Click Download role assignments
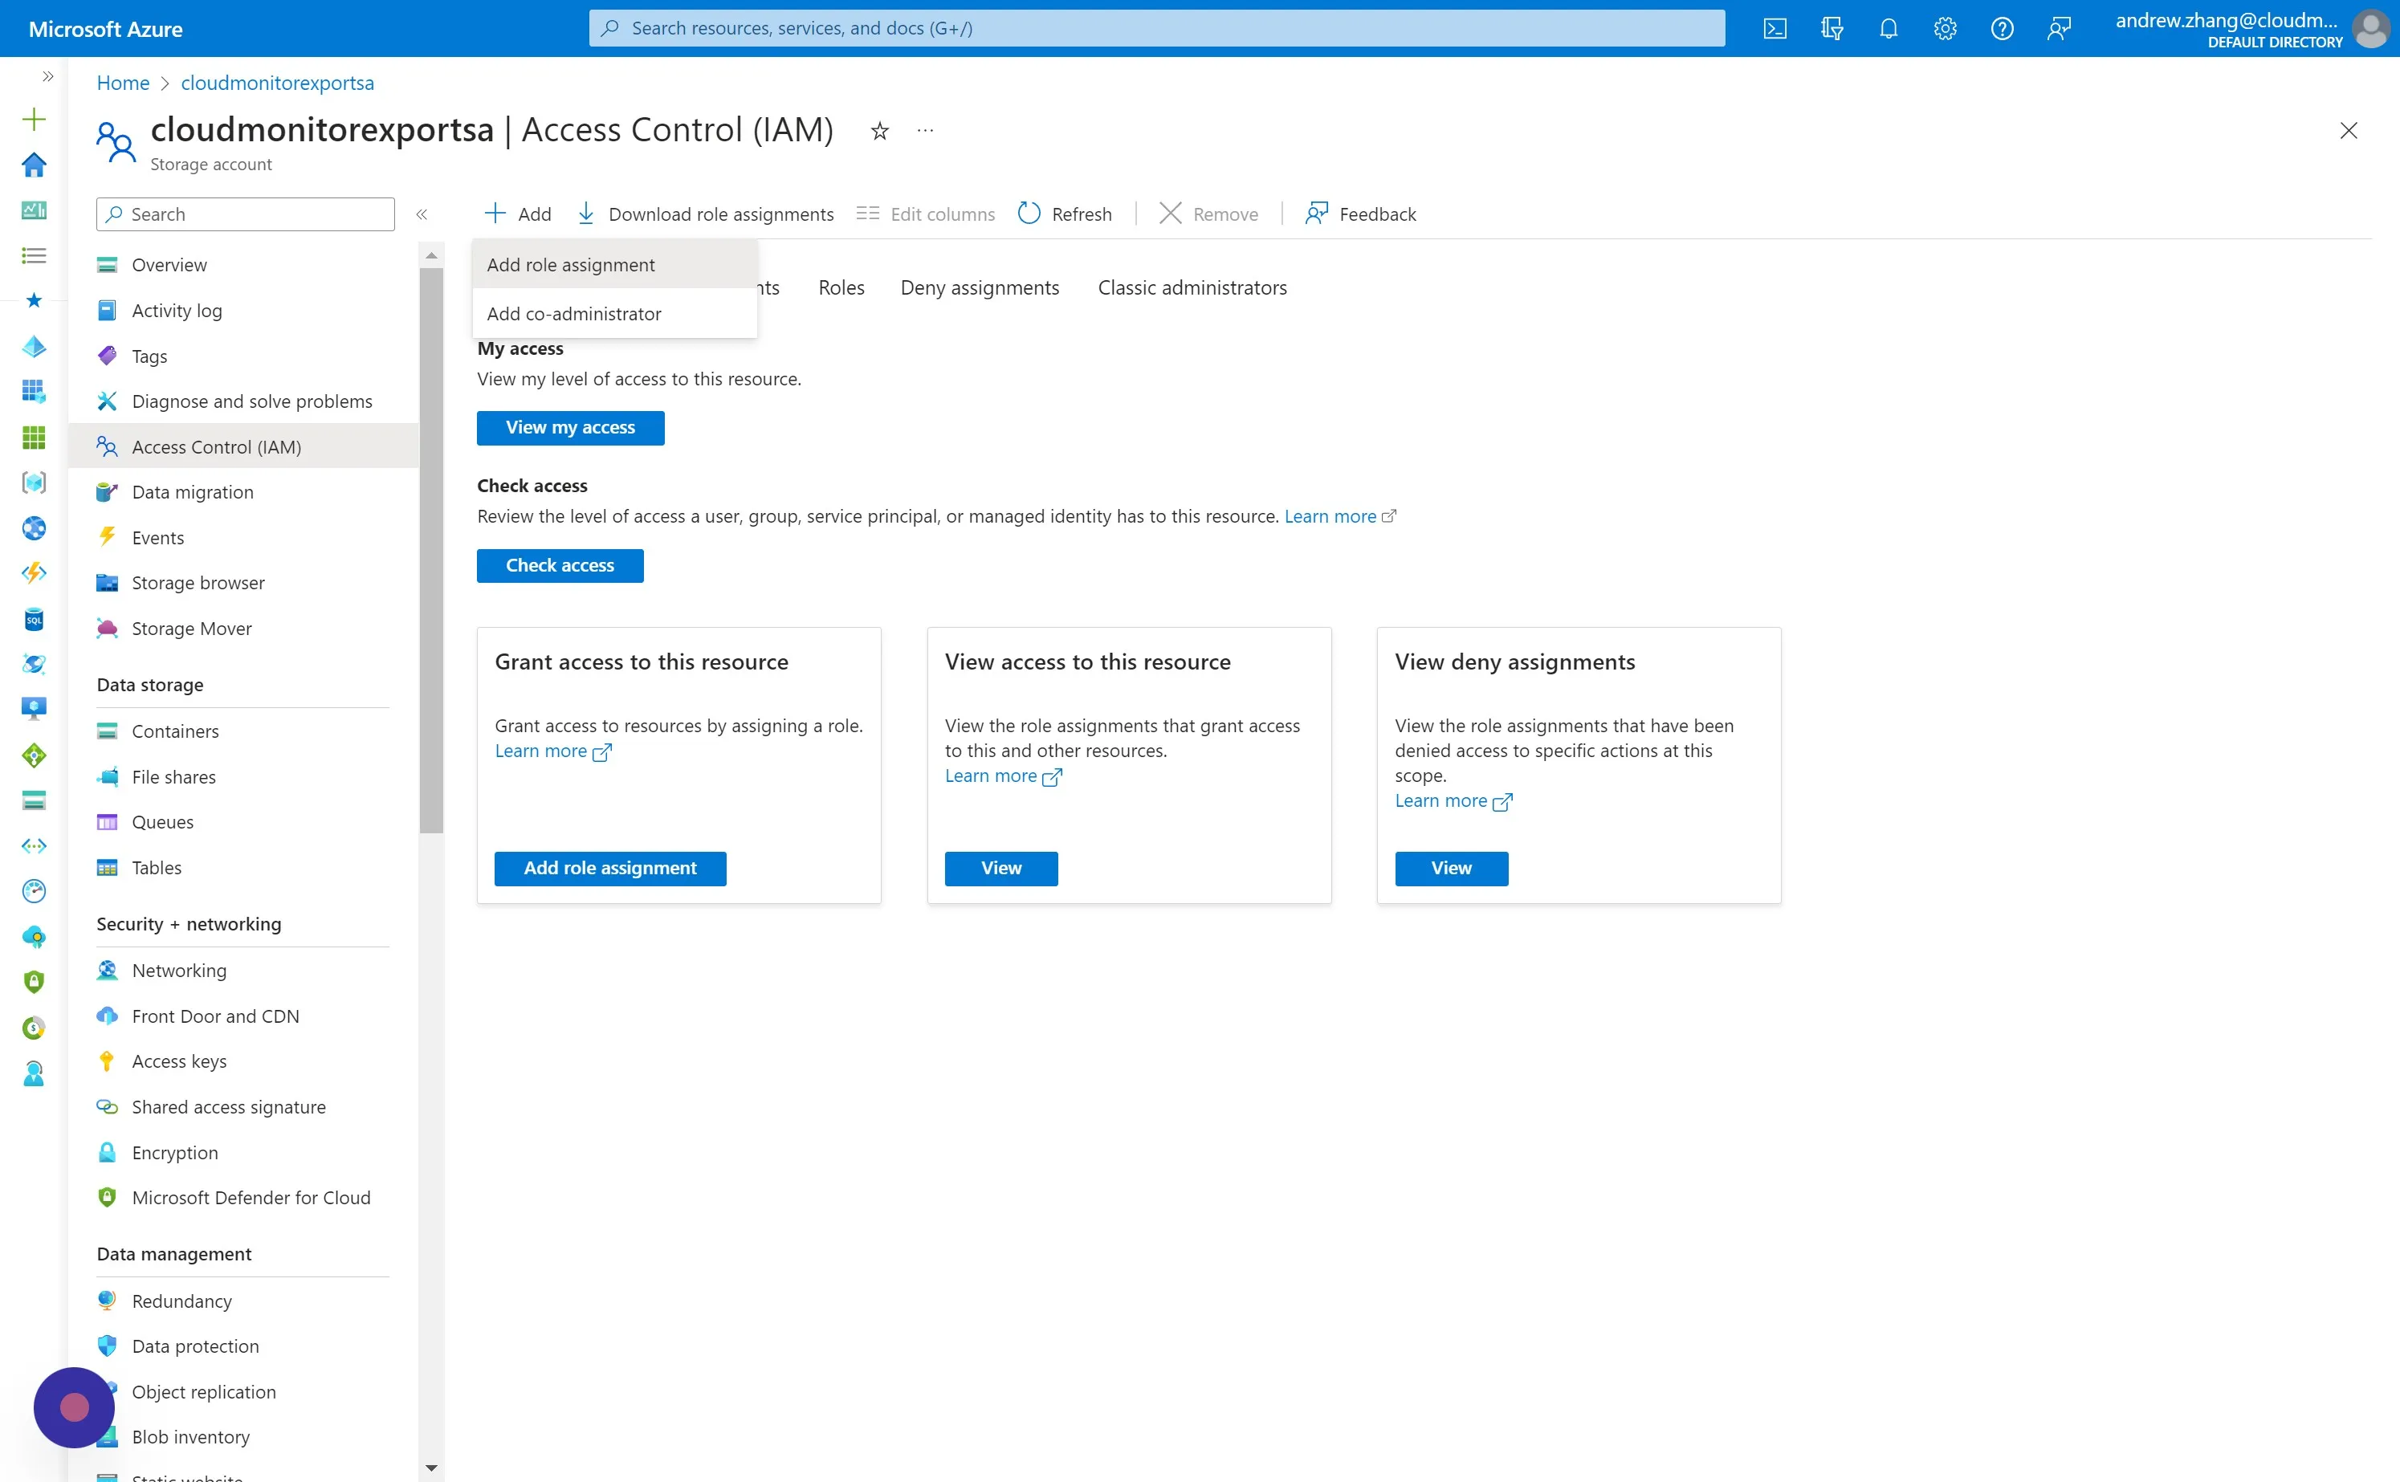 pos(705,214)
